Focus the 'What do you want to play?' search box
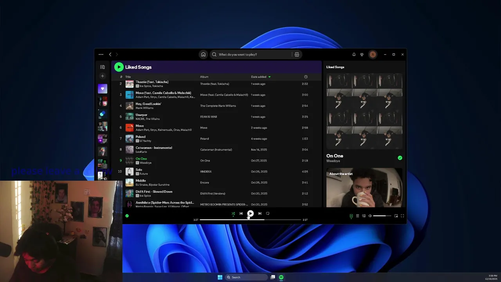The image size is (501, 282). 250,54
